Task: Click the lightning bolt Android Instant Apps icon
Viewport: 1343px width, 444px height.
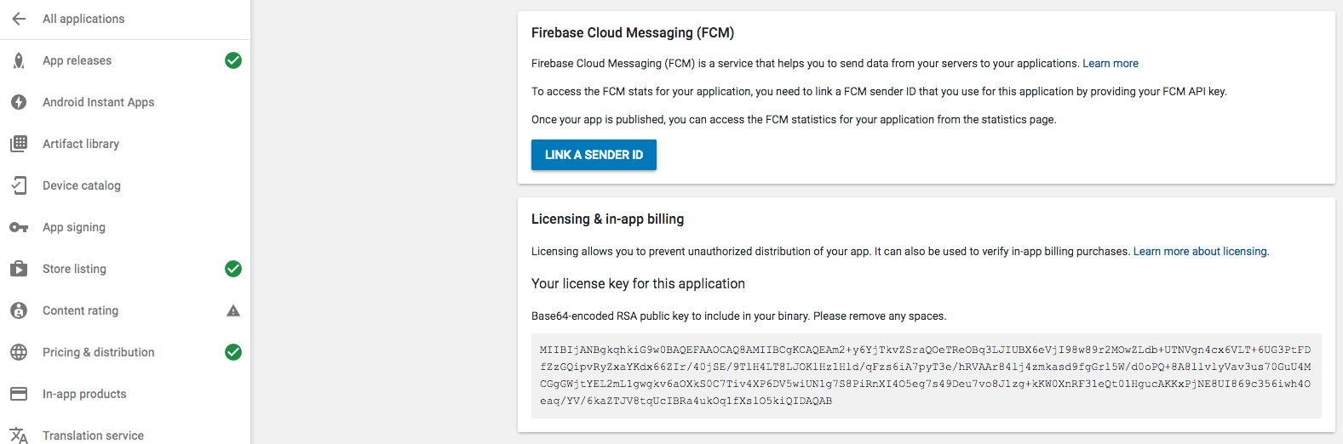Action: pyautogui.click(x=19, y=102)
